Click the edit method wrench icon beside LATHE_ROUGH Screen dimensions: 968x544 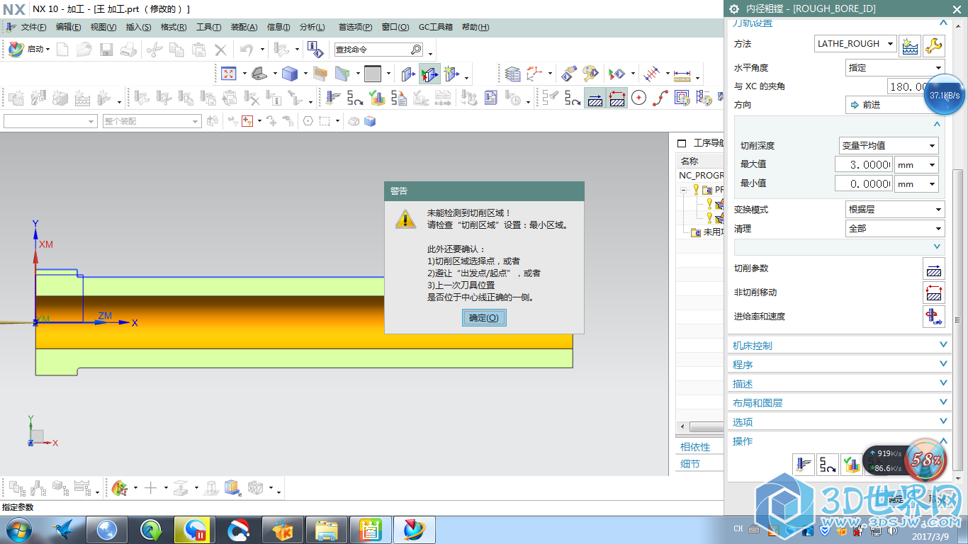[934, 46]
